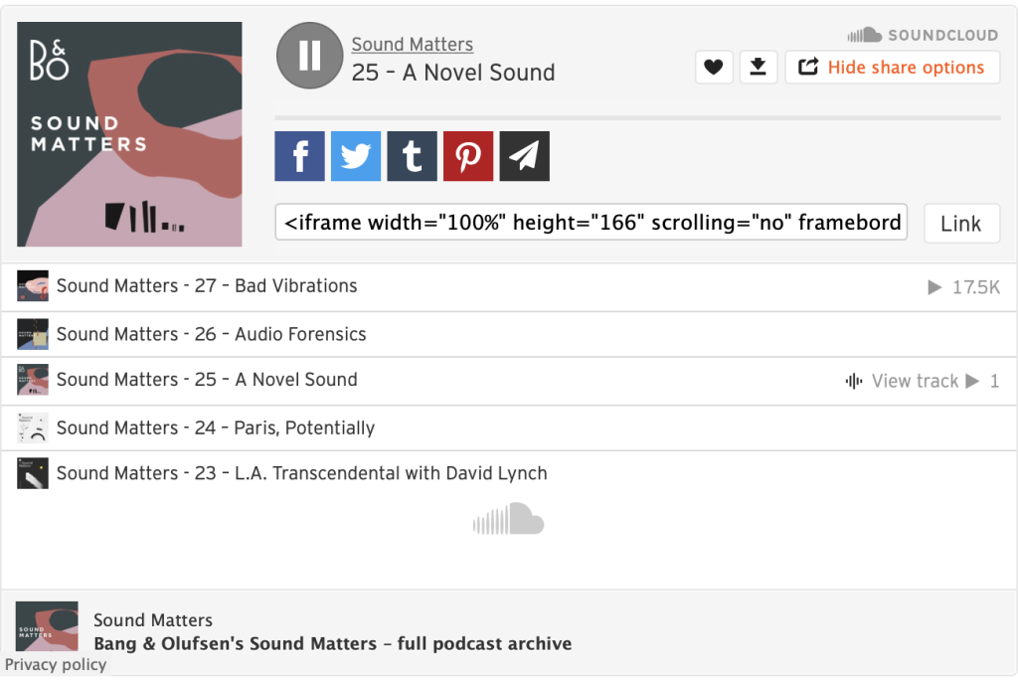The height and width of the screenshot is (681, 1018).
Task: Select the iframe embed code field
Action: pos(591,222)
